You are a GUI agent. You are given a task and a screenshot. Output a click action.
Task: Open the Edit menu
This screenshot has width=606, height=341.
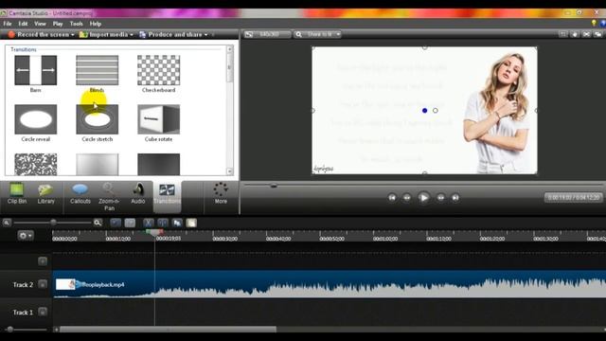click(x=23, y=24)
